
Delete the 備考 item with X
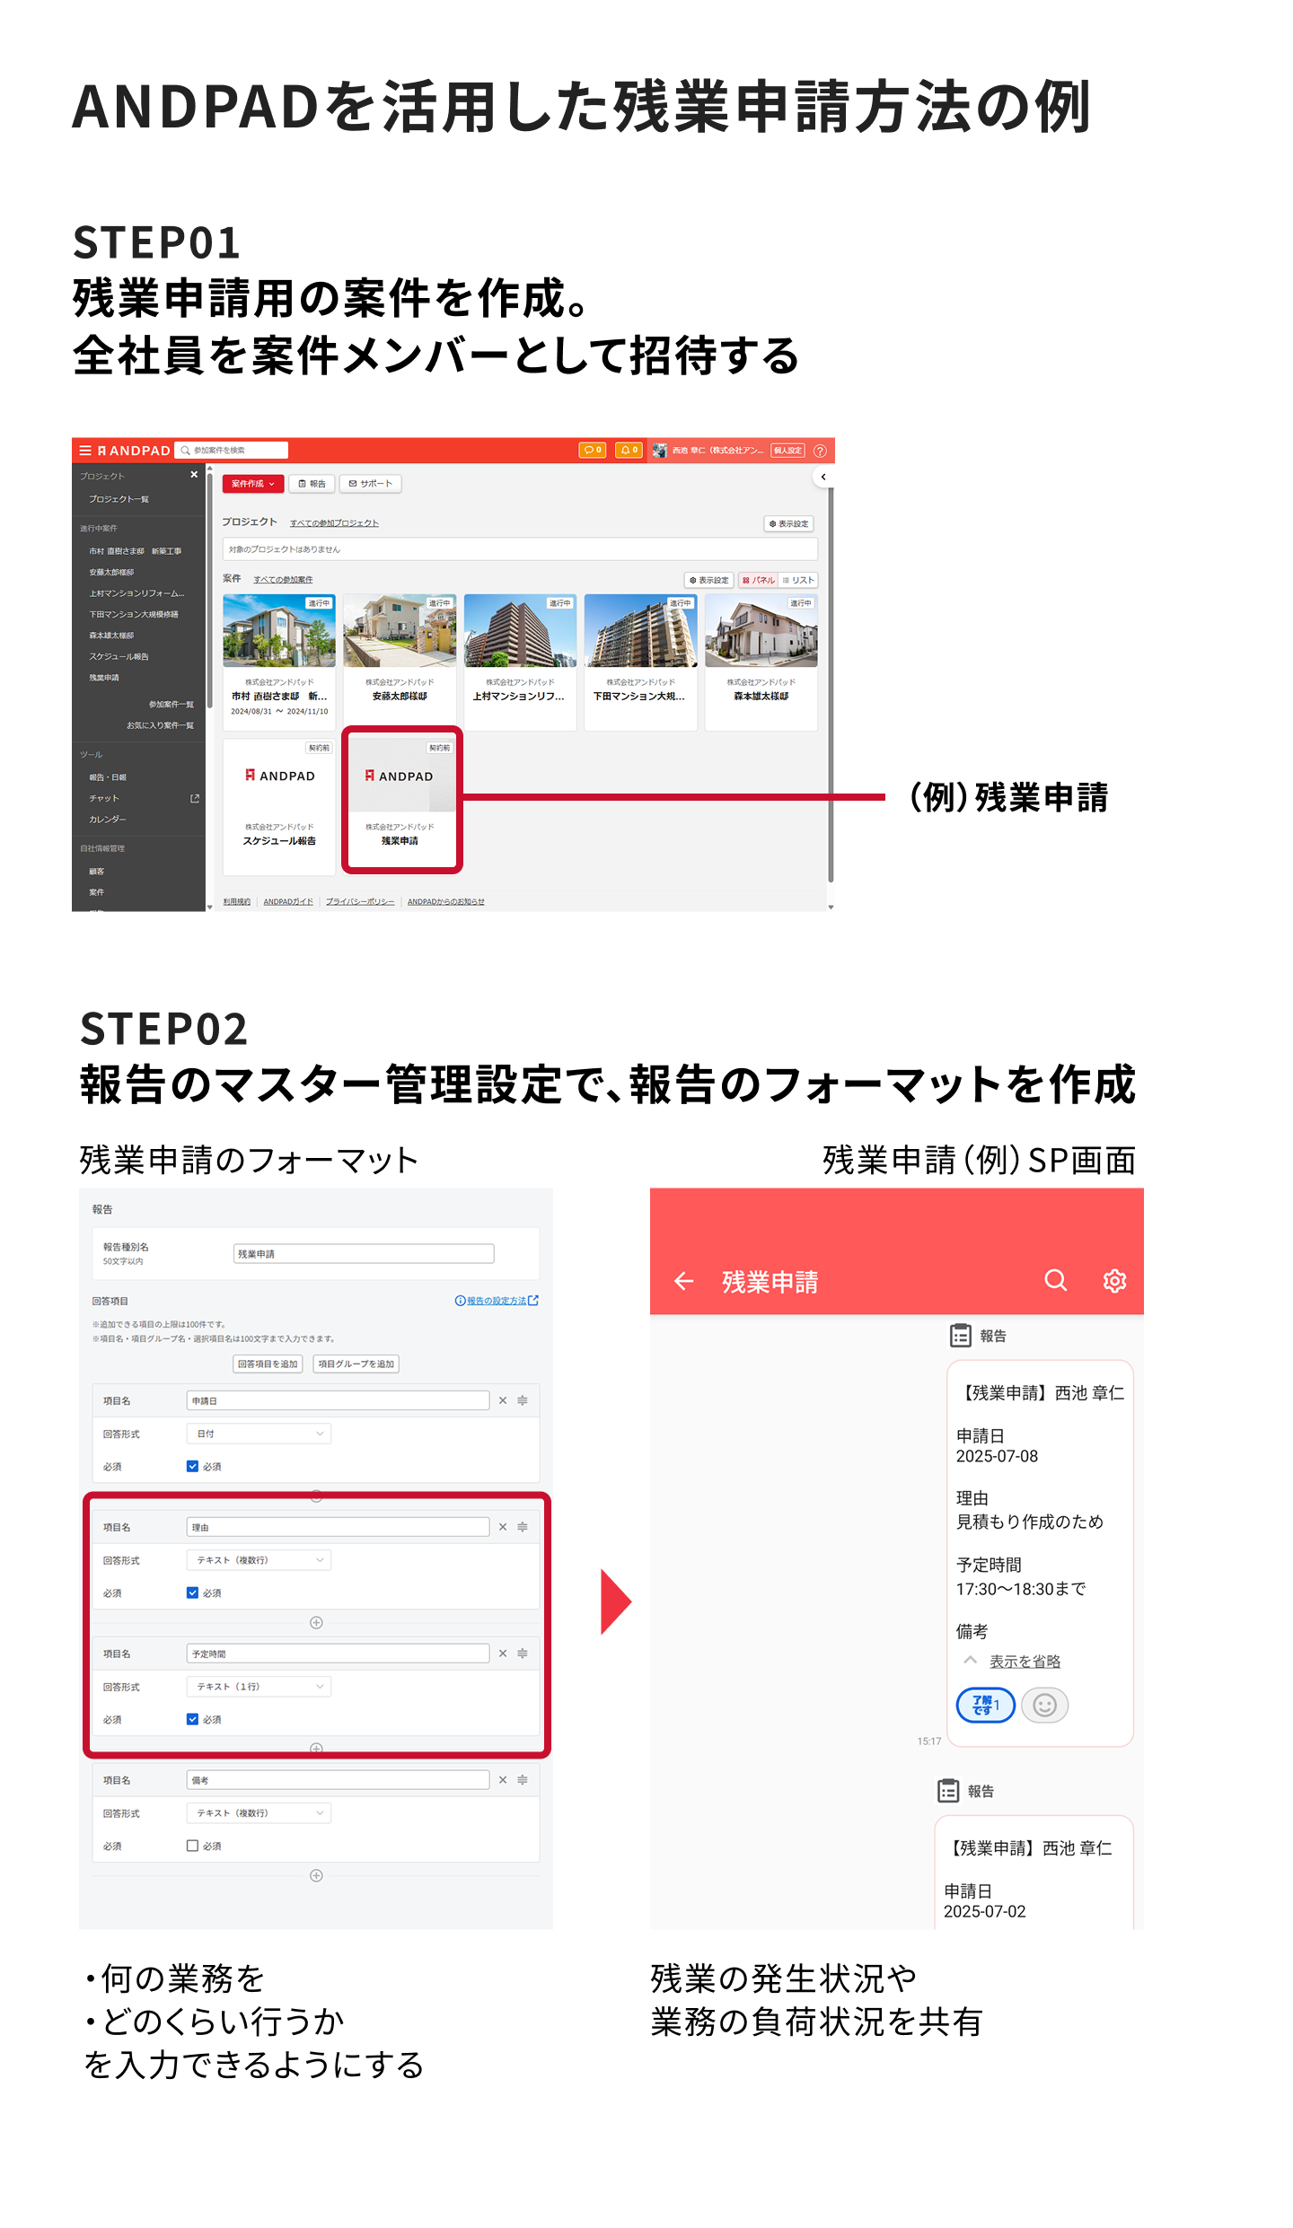tap(503, 1780)
